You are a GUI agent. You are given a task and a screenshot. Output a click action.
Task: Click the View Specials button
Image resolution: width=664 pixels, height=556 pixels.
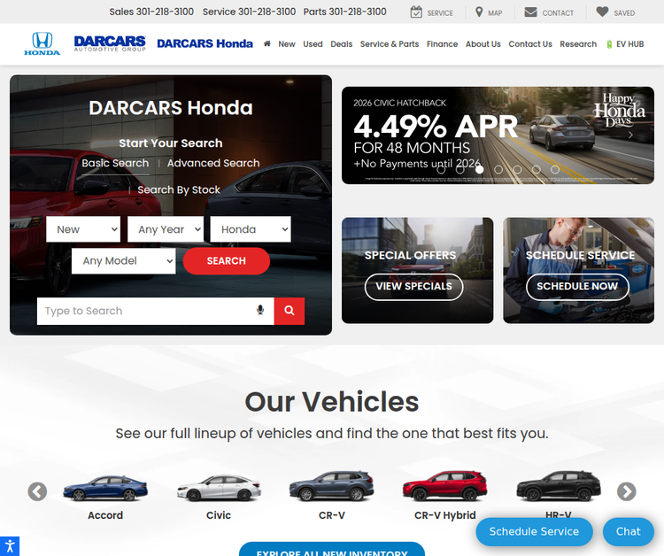(x=413, y=287)
